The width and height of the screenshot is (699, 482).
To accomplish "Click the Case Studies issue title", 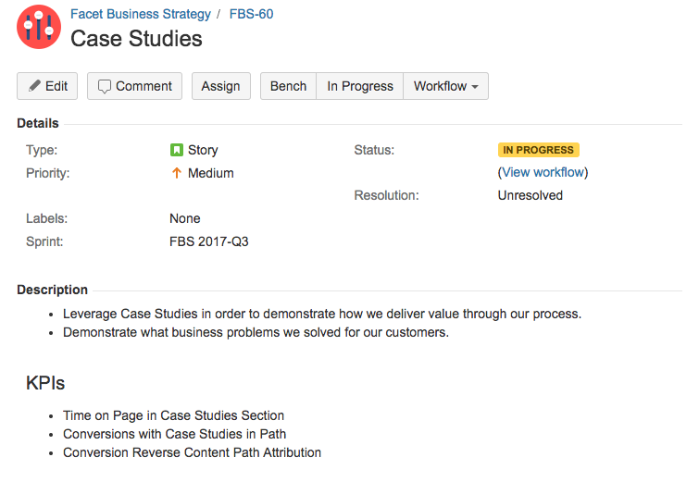I will coord(136,38).
